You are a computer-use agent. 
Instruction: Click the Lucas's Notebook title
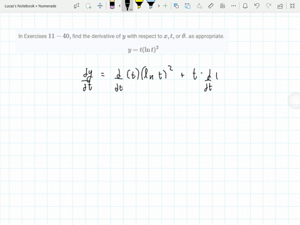31,6
